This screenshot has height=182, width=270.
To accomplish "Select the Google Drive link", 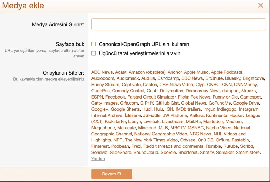I will [246, 103].
